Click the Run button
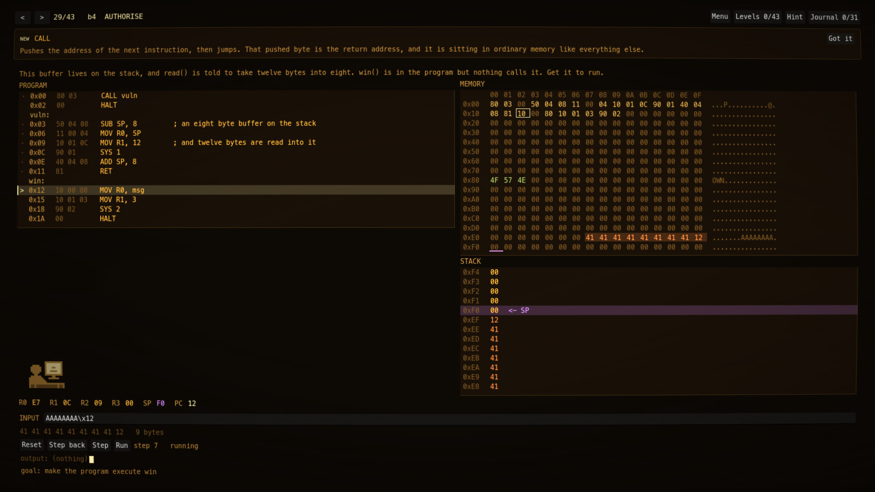 [122, 445]
